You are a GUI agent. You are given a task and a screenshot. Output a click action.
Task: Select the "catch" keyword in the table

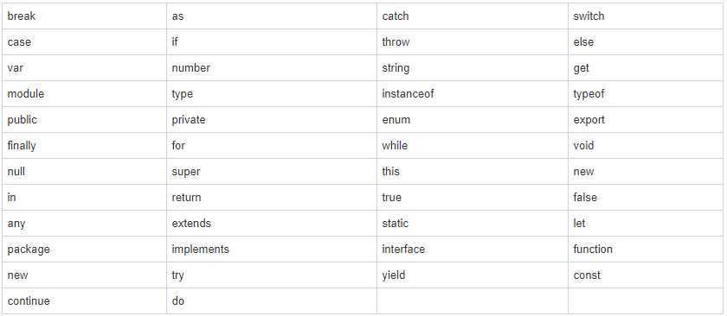396,16
